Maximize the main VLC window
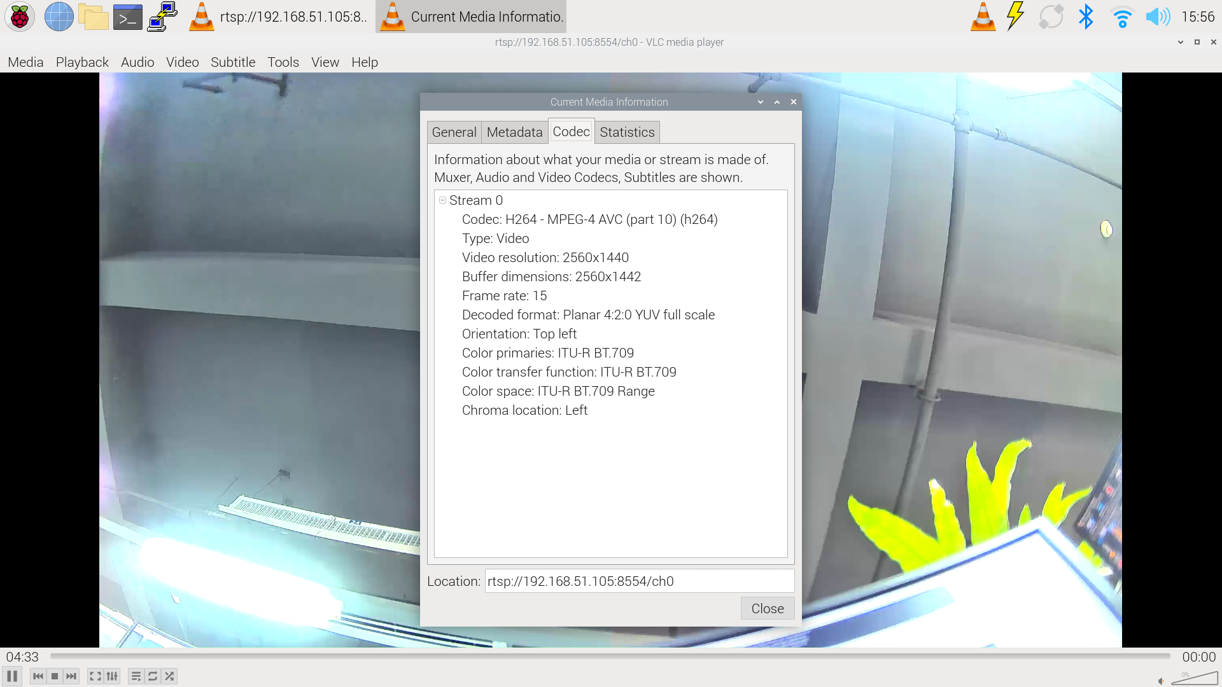 [1197, 42]
